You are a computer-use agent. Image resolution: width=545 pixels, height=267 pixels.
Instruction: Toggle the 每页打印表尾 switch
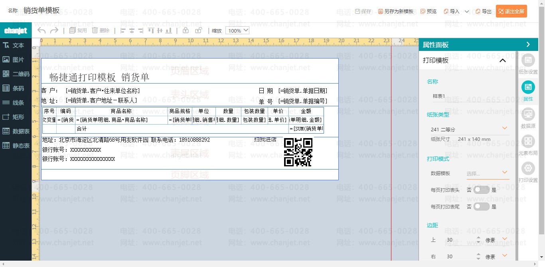click(481, 207)
